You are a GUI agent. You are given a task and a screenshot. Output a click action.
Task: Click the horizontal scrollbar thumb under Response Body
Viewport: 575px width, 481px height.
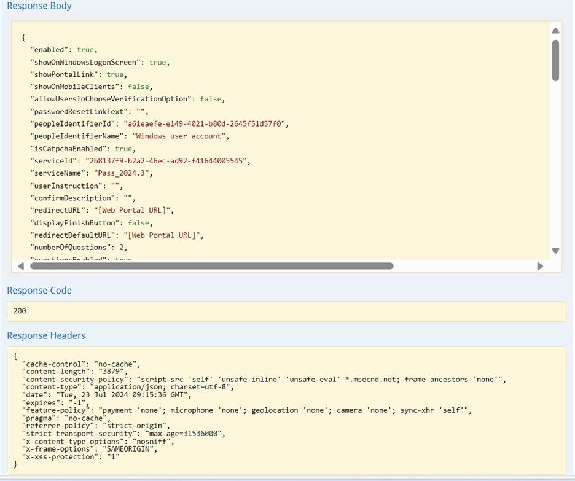click(211, 266)
